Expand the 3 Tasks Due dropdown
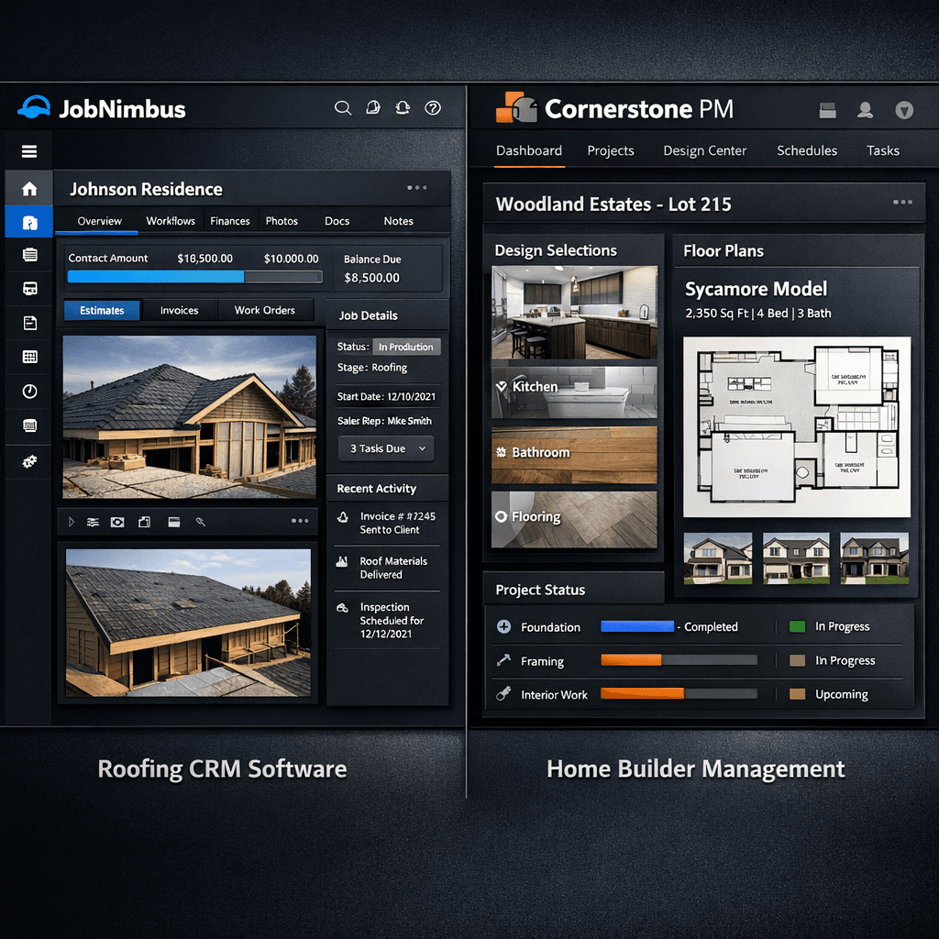This screenshot has width=939, height=939. pyautogui.click(x=386, y=448)
